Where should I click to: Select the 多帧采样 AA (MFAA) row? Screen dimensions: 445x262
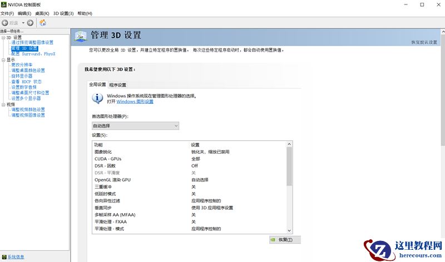point(190,215)
